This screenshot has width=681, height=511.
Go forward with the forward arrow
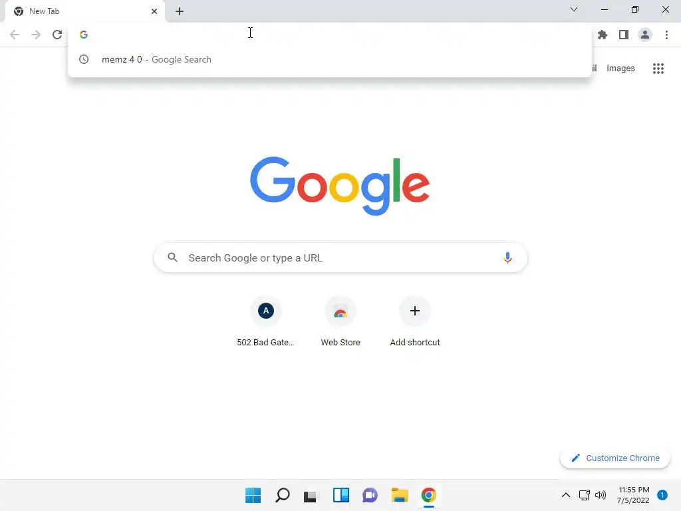pyautogui.click(x=36, y=35)
